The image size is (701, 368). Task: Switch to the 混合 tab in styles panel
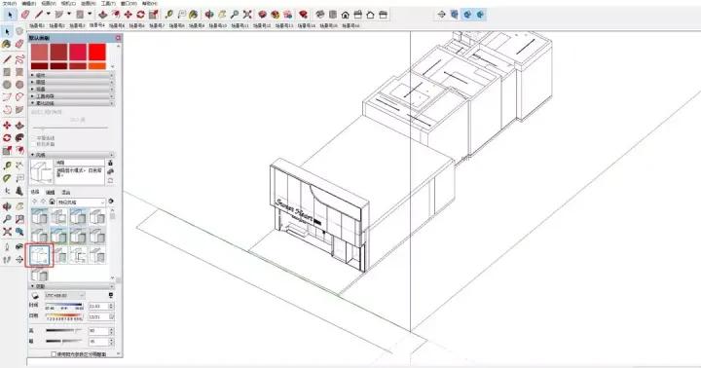[66, 192]
